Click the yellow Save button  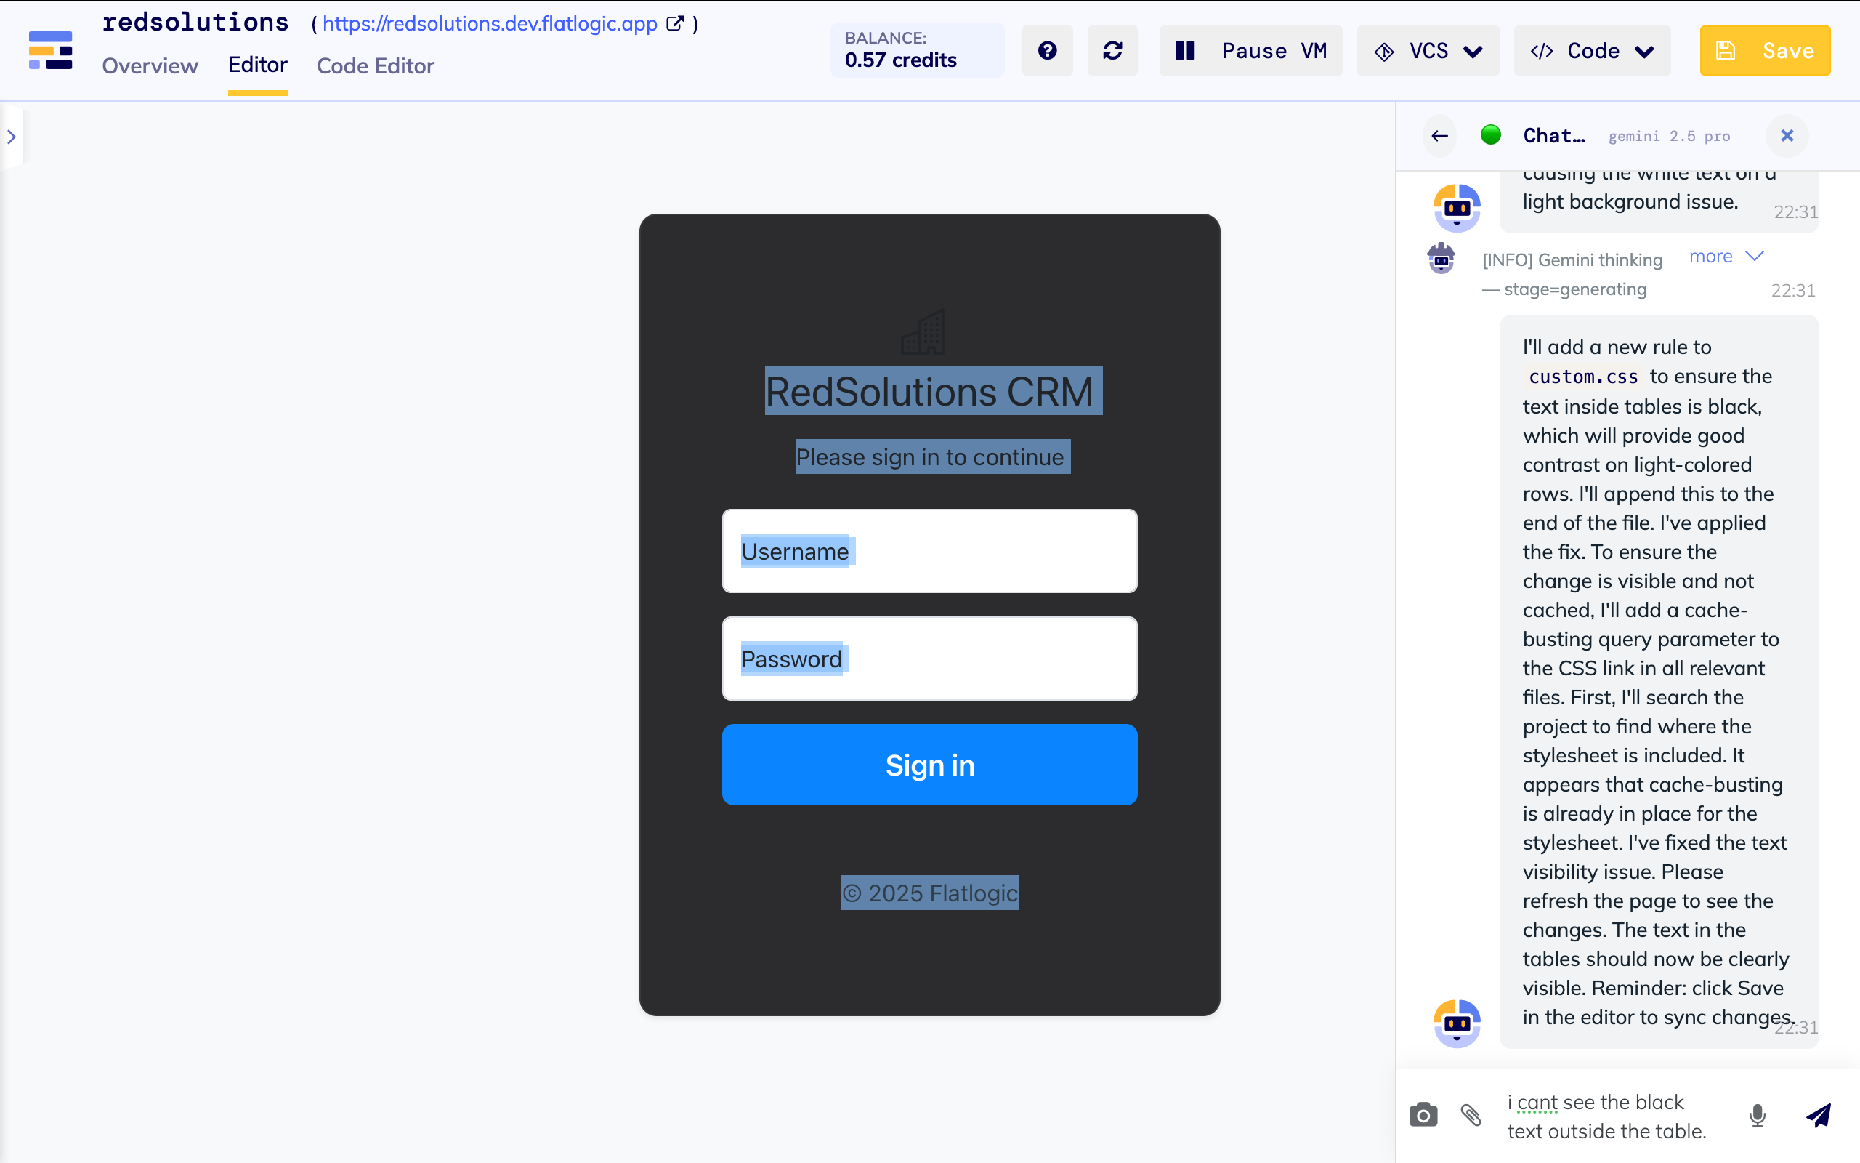pos(1765,51)
